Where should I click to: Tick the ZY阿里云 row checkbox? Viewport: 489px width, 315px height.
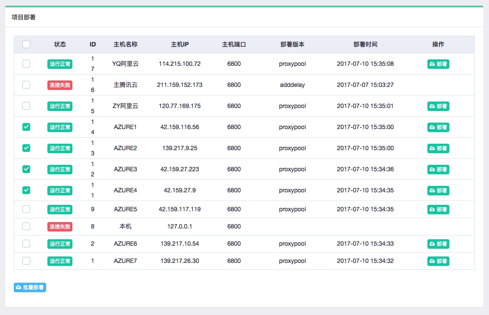pyautogui.click(x=26, y=106)
